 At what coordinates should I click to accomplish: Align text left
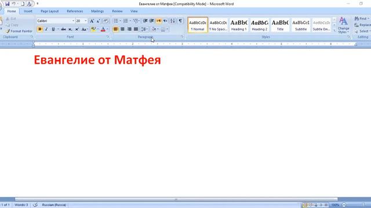click(x=116, y=29)
